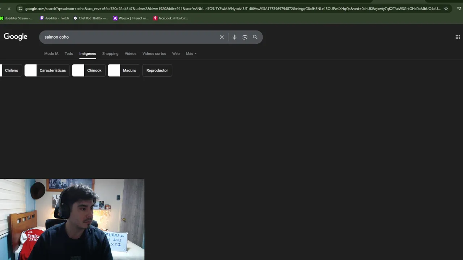Select the Imágenes tab
Viewport: 463px width, 260px height.
point(88,53)
